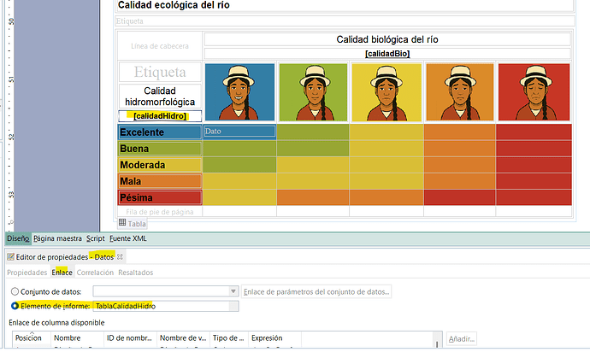590x352 pixels.
Task: Click the property editor panel icon
Action: 10,256
